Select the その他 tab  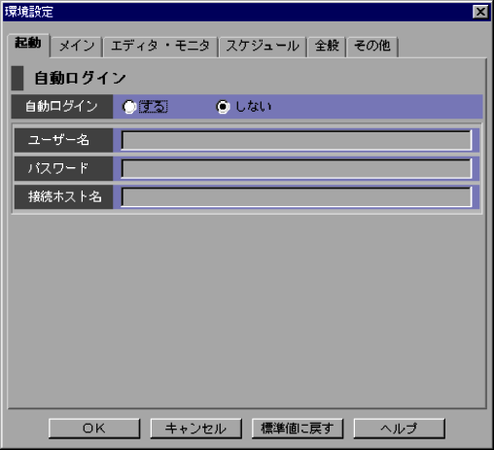point(372,46)
